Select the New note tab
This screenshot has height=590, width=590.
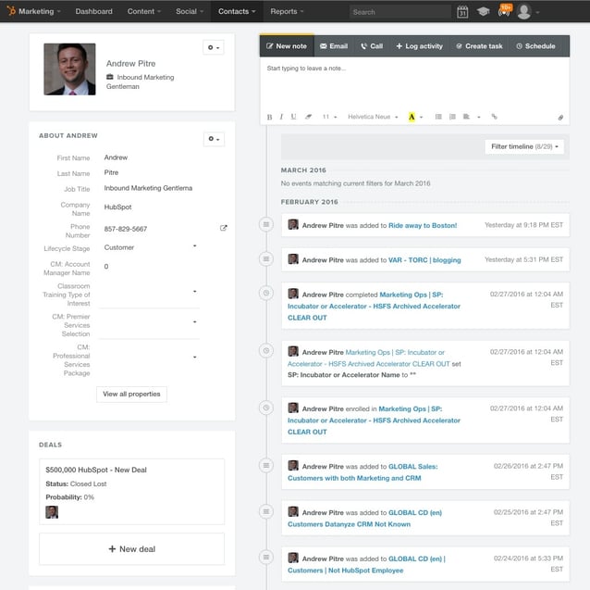pos(287,46)
